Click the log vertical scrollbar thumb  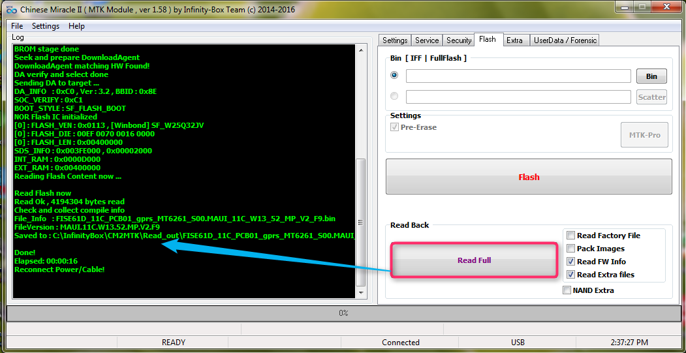click(x=361, y=223)
